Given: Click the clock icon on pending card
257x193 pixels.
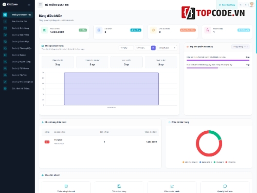Looking at the screenshot, I should tap(153, 30).
